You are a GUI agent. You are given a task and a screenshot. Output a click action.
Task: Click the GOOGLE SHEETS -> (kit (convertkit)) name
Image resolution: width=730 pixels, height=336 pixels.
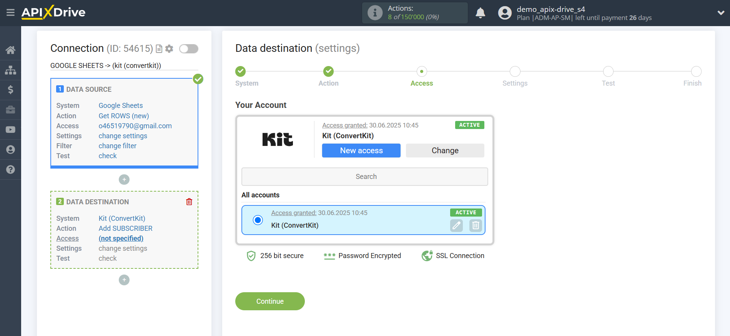tap(106, 66)
